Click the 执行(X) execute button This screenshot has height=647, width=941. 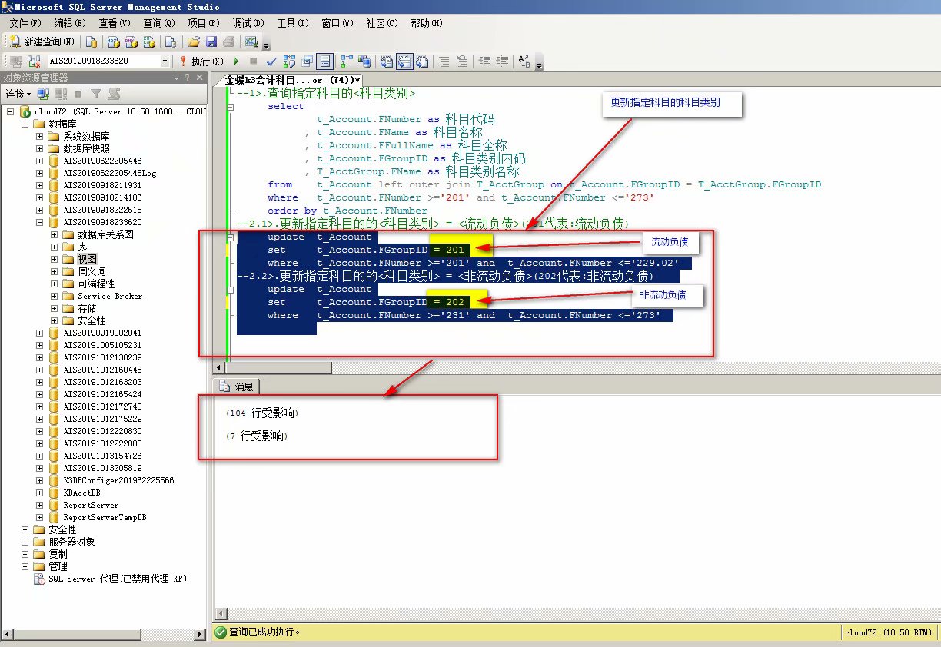point(202,61)
